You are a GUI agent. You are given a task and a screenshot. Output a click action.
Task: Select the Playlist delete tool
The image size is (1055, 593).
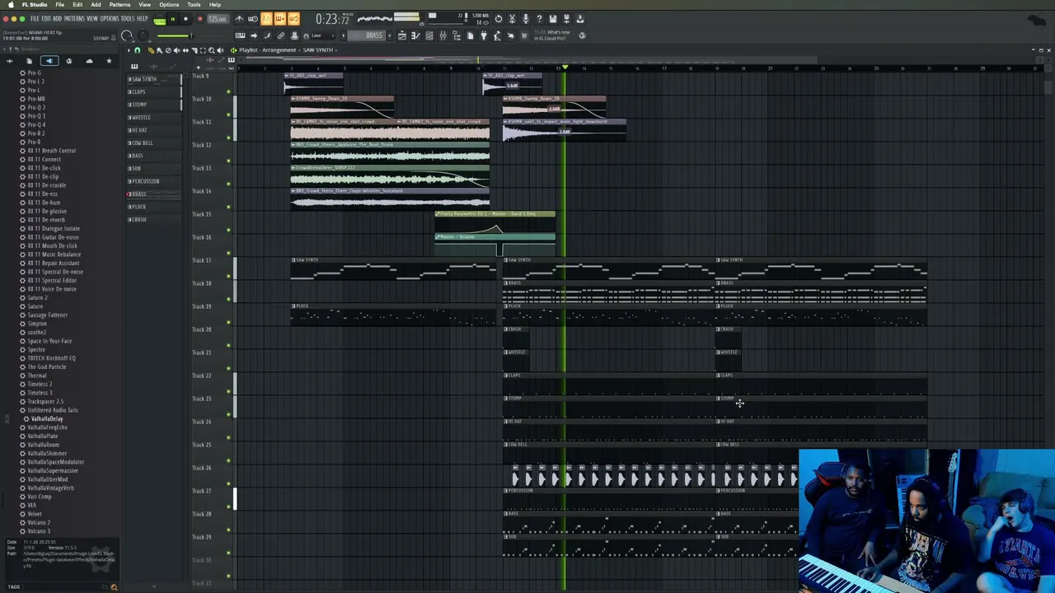tap(168, 50)
